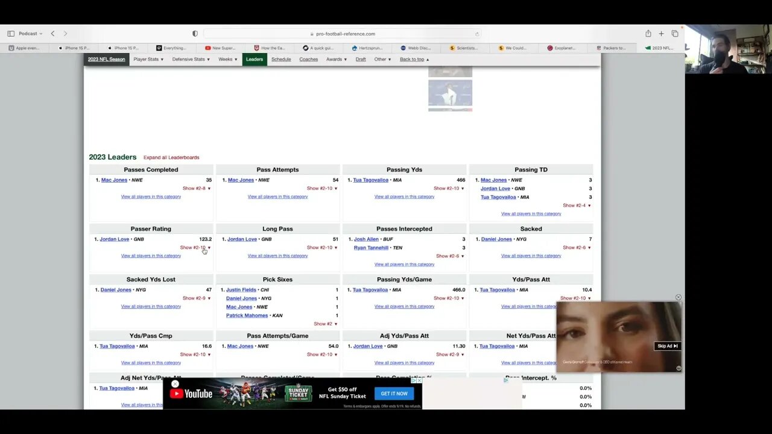This screenshot has width=772, height=434.
Task: Expand the Other menu
Action: [x=382, y=59]
